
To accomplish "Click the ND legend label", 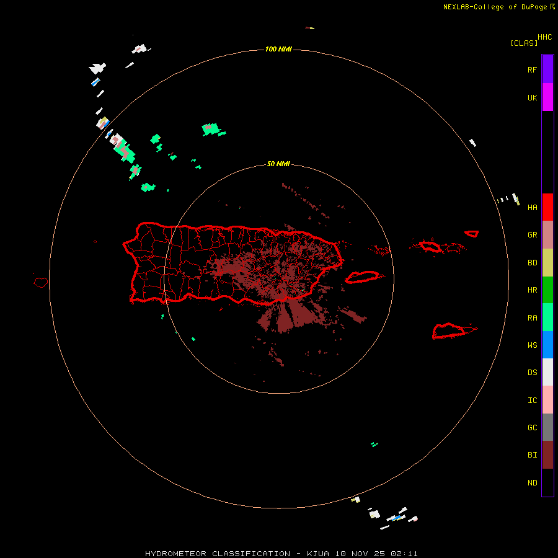I will pyautogui.click(x=532, y=482).
